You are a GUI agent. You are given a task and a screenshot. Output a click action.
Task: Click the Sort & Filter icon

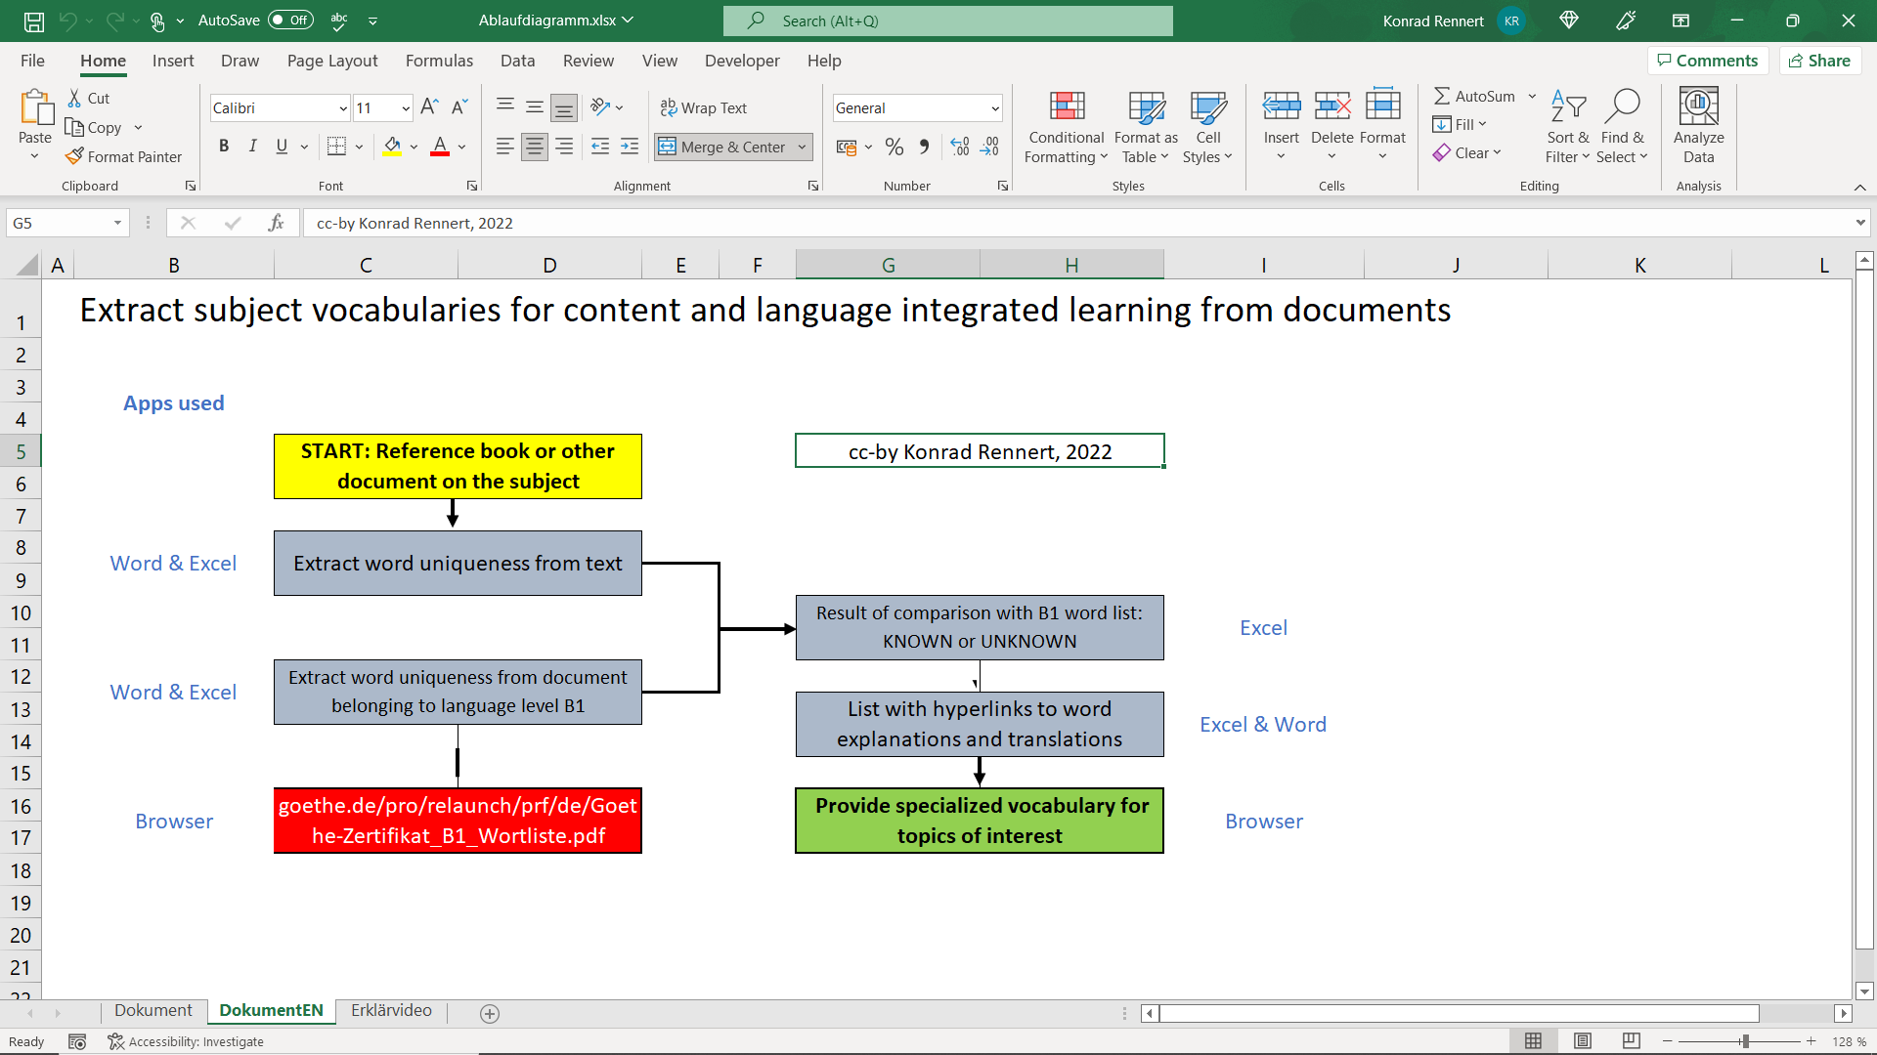tap(1568, 105)
